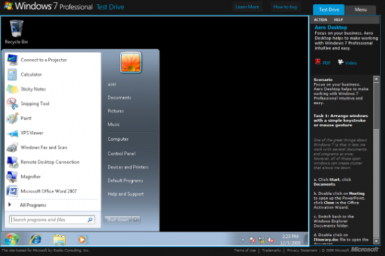Click the Aero Desktop heading
This screenshot has height=256, width=385.
(330, 28)
